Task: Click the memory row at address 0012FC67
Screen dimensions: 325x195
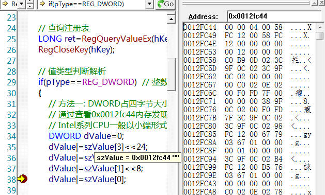Action: point(247,85)
